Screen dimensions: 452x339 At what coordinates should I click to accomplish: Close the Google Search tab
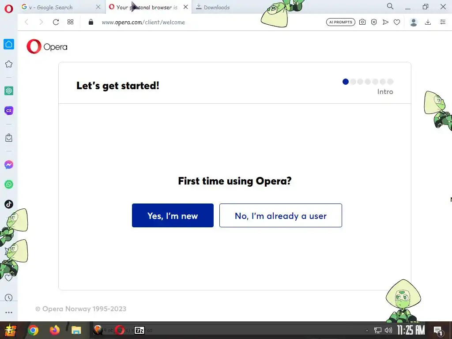tap(98, 7)
